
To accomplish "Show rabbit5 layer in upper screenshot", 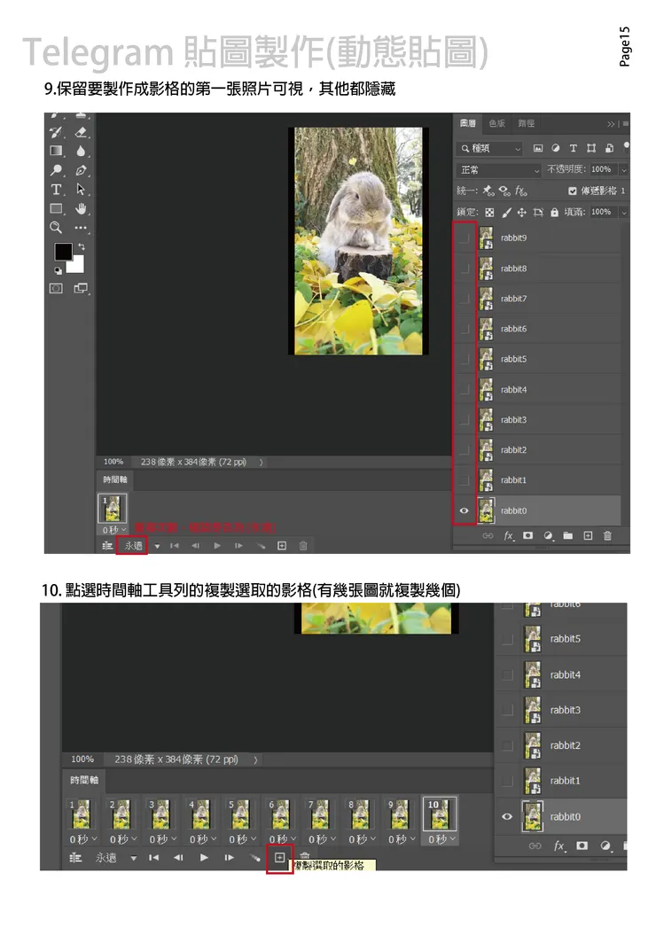I will click(465, 359).
